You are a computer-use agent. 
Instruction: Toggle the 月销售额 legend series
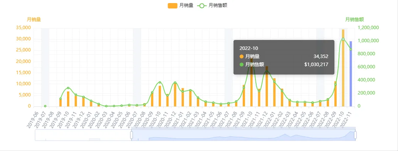212,5
